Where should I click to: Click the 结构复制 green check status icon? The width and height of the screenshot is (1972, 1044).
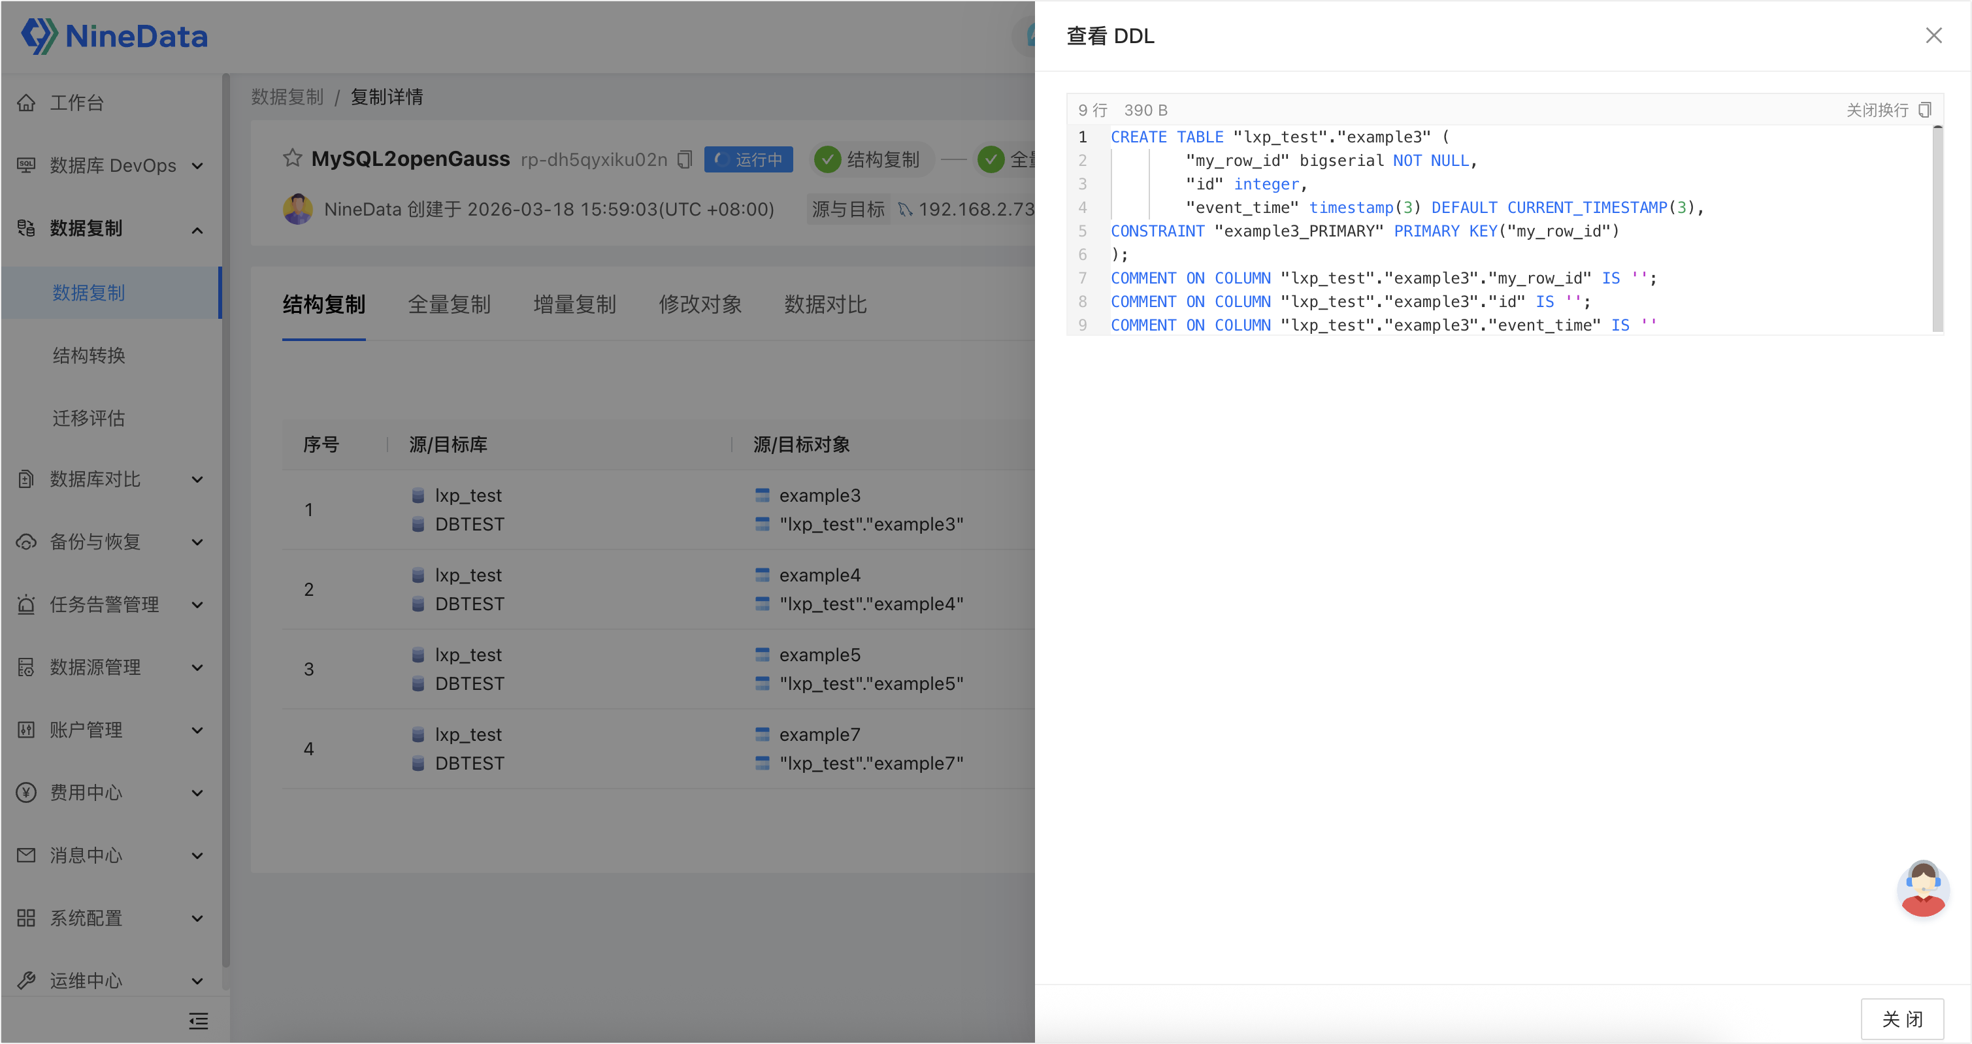(x=827, y=159)
